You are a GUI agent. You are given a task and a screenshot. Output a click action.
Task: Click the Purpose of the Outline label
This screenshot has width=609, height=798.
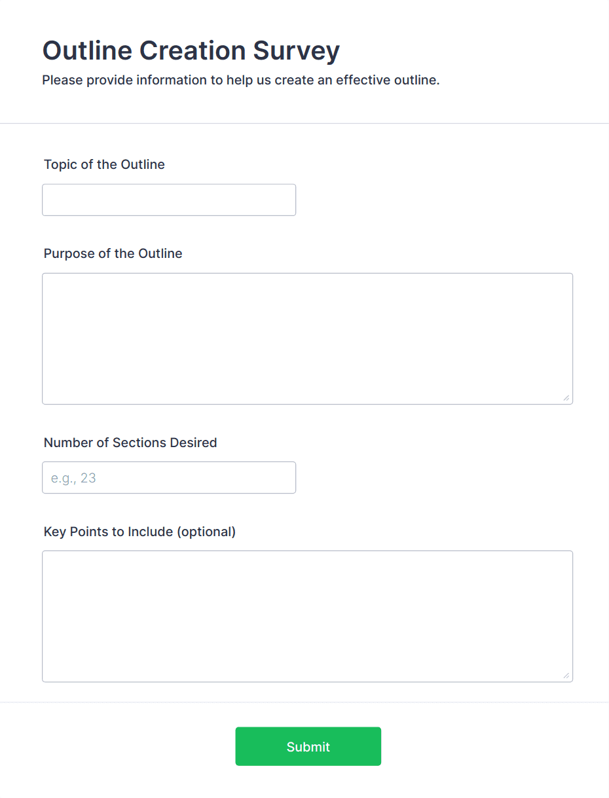tap(113, 253)
